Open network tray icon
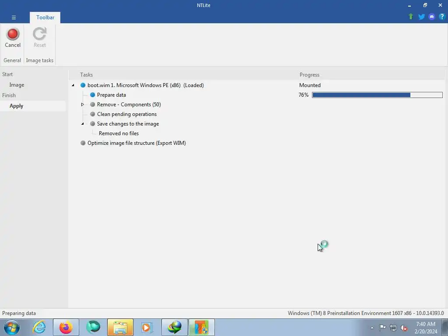This screenshot has width=448, height=336. click(393, 328)
